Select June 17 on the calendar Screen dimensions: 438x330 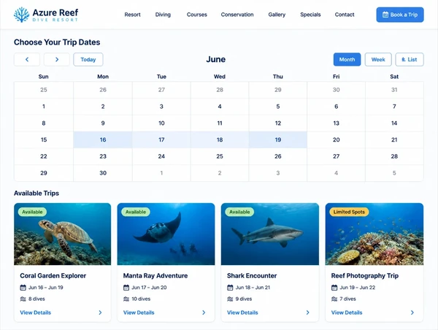(161, 139)
